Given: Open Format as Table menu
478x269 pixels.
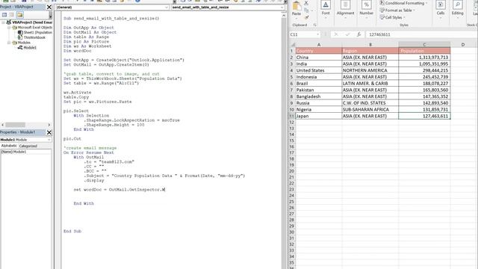Looking at the screenshot, I should pos(397,10).
